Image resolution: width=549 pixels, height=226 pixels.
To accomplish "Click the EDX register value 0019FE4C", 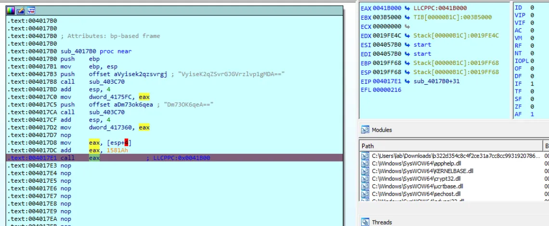I will click(x=387, y=36).
